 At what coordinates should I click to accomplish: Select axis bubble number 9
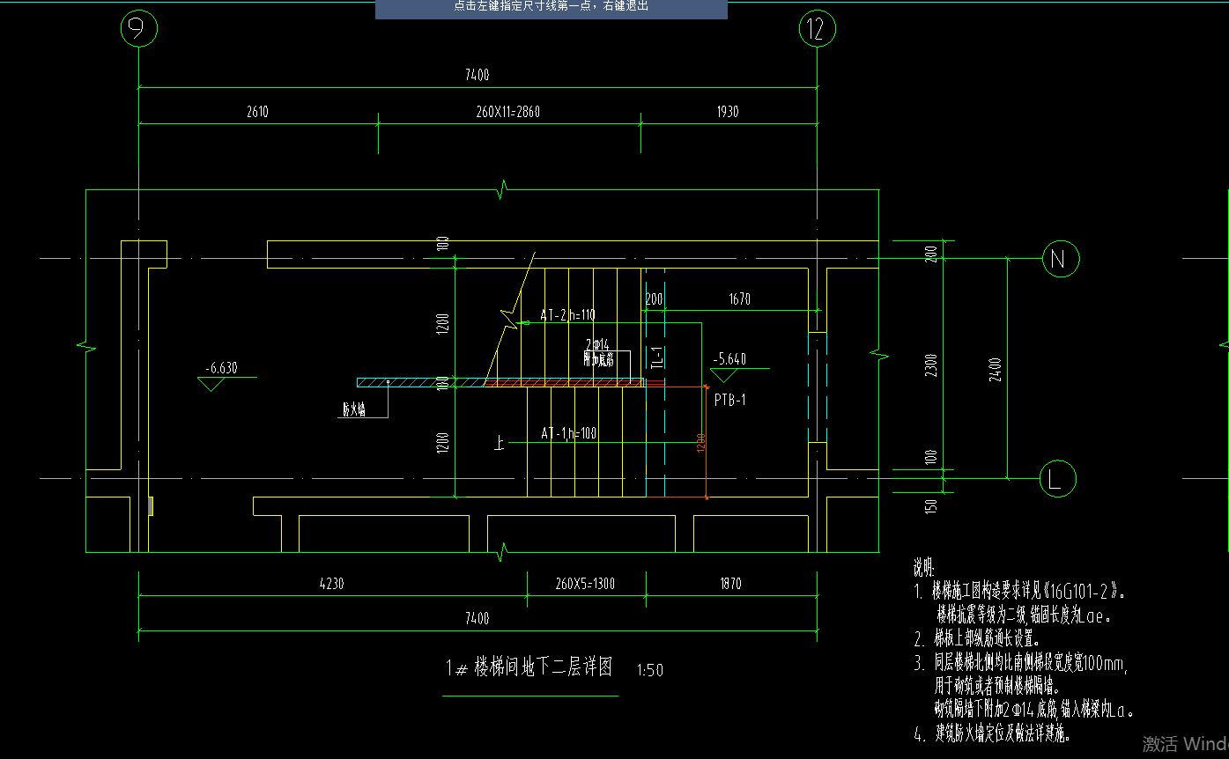[x=138, y=30]
